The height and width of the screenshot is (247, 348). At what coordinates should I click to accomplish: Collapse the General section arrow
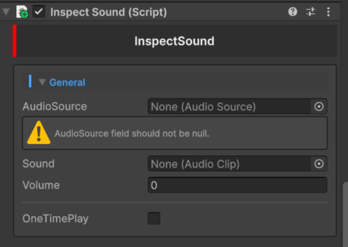click(42, 82)
